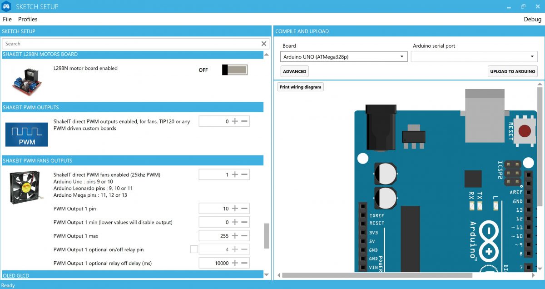Viewport: 545px width, 289px height.
Task: Open the File menu
Action: (7, 19)
